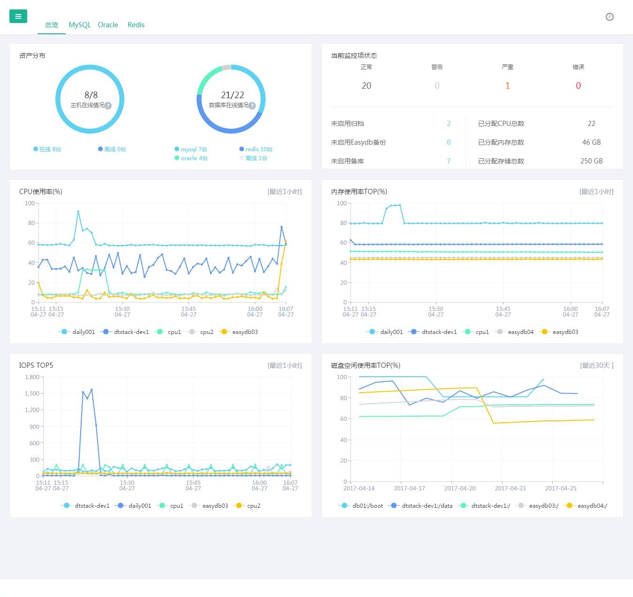The height and width of the screenshot is (597, 633).
Task: Toggle 离线 0台 legend in host chart
Action: (112, 149)
